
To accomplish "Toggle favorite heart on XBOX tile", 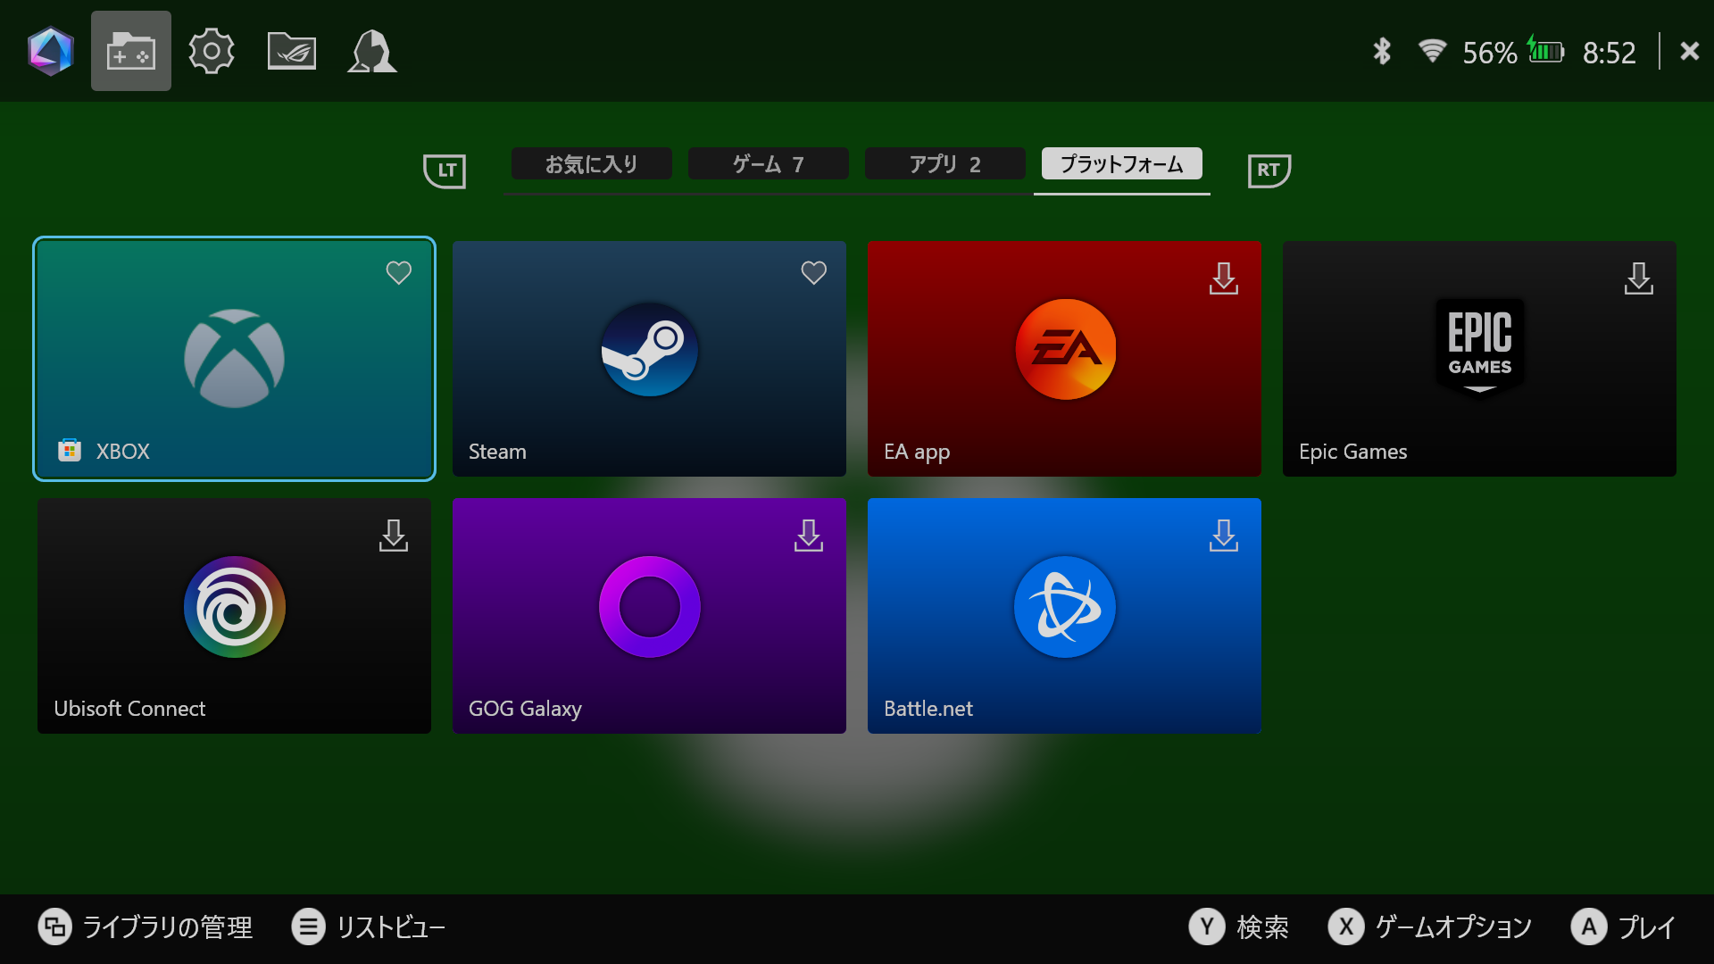I will tap(399, 272).
